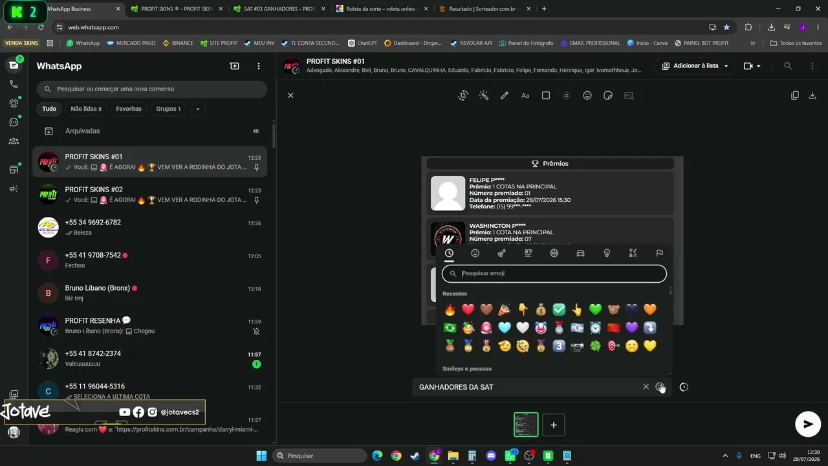Toggle view-once for this media
The height and width of the screenshot is (466, 828).
click(x=684, y=387)
